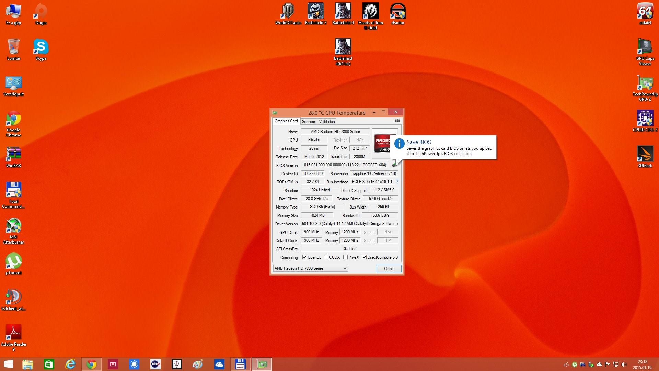Click the ATI CrossFire Disabled field
This screenshot has width=659, height=371.
tap(349, 249)
